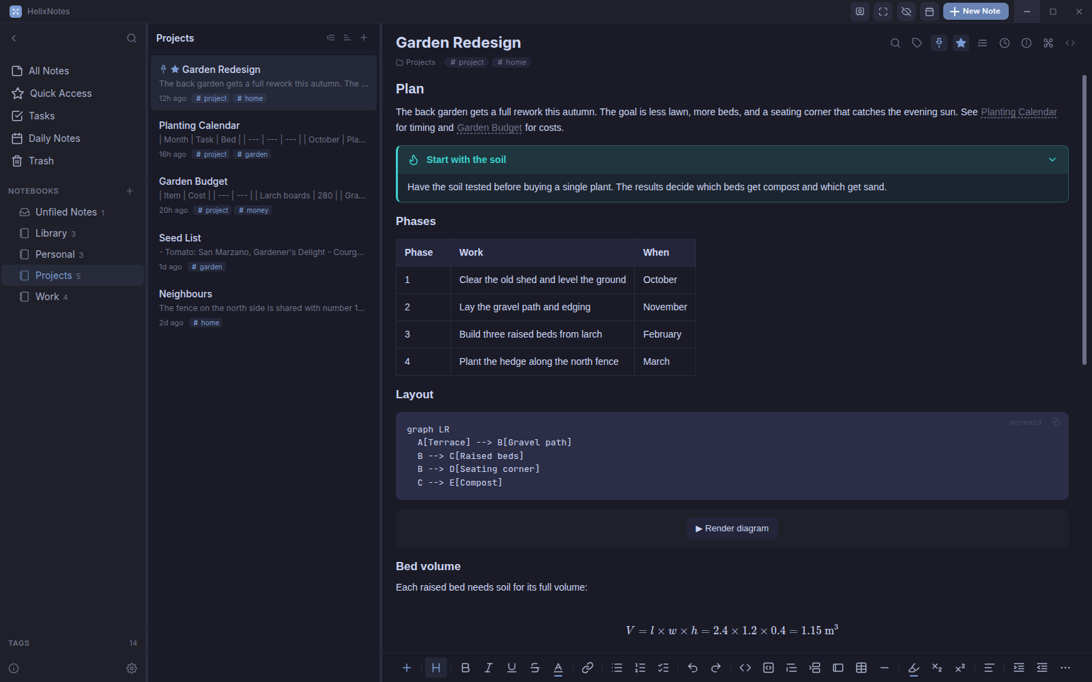The image size is (1092, 682).
Task: Open the Garden Budget note in the list
Action: [x=263, y=195]
